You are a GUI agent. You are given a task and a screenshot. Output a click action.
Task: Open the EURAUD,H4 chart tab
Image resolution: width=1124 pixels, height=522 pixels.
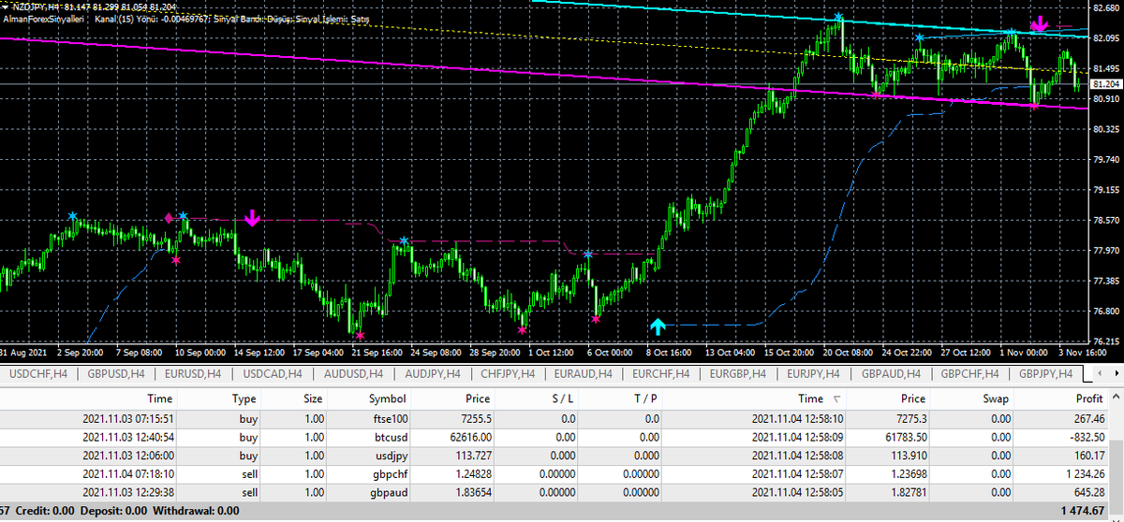click(581, 374)
